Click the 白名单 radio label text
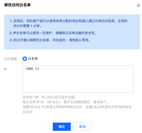 (33, 59)
